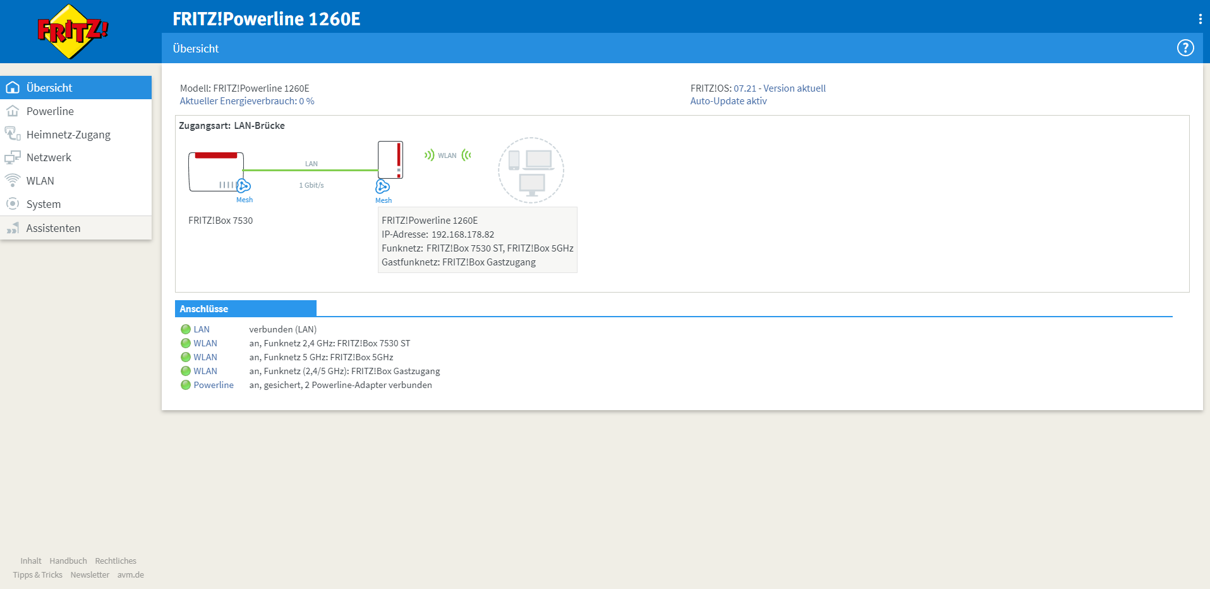
Task: Click Mesh icon under FRITZ!Box 7530
Action: pos(244,186)
